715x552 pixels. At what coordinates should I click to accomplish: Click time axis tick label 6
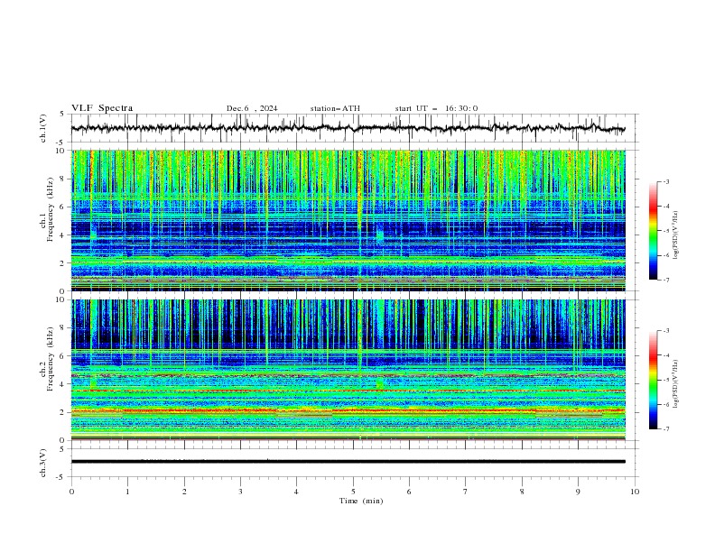(409, 492)
